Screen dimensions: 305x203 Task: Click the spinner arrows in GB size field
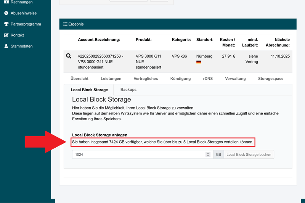click(x=208, y=155)
